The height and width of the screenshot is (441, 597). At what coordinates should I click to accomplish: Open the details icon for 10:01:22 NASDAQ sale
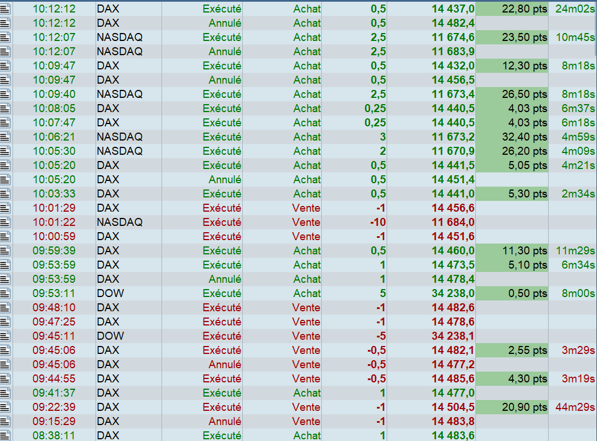(x=5, y=222)
